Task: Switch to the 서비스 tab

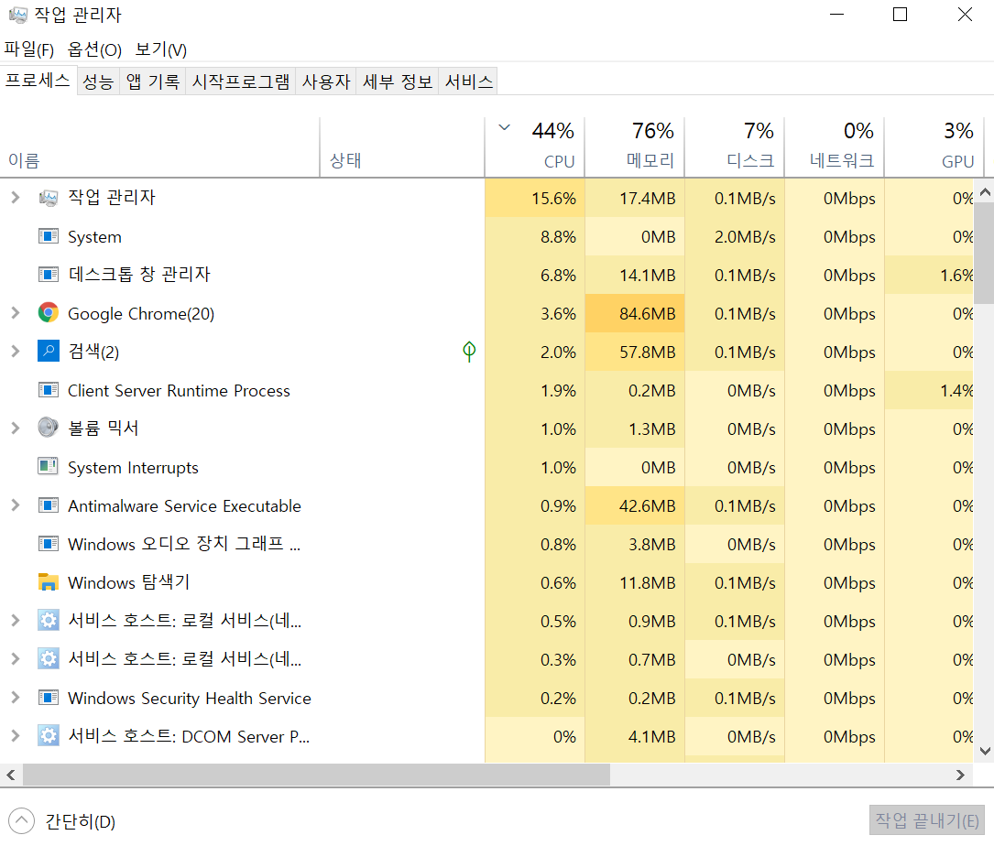Action: (468, 81)
